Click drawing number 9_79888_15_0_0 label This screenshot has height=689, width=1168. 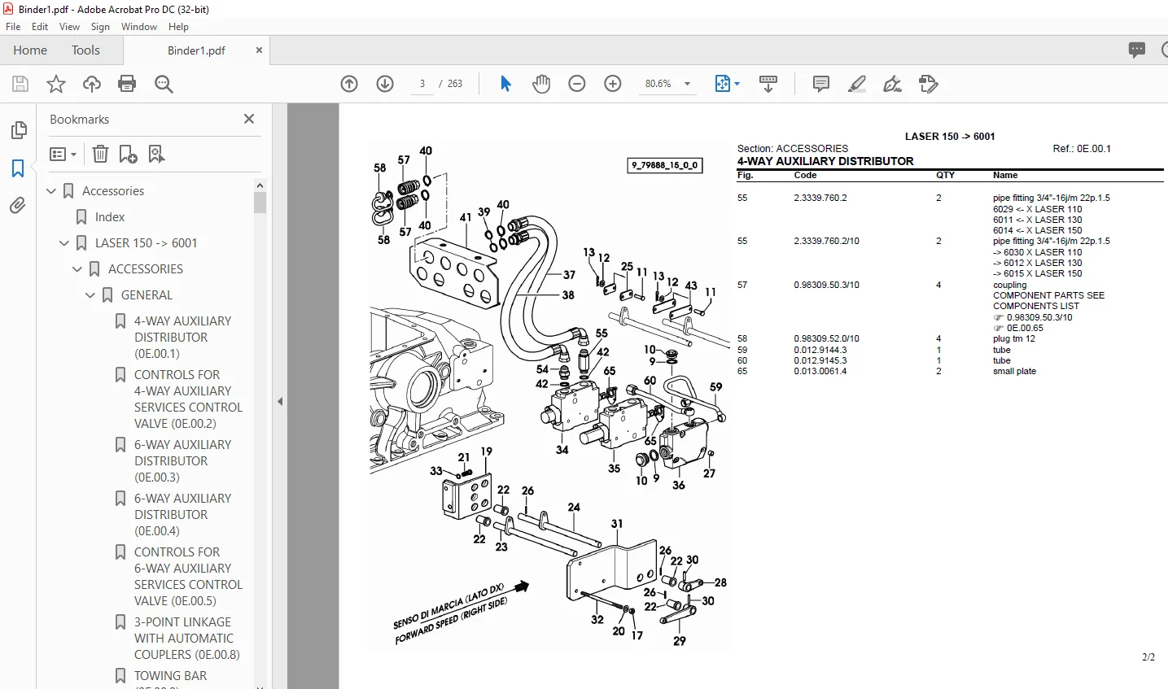click(665, 165)
